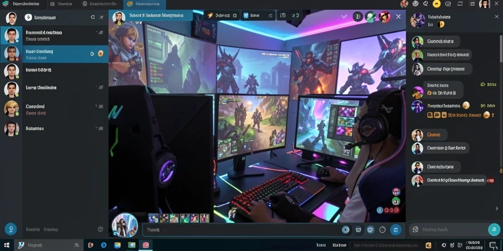Image resolution: width=503 pixels, height=251 pixels.
Task: Click the gray-blue circle icon inside stream input
Action: point(345,229)
